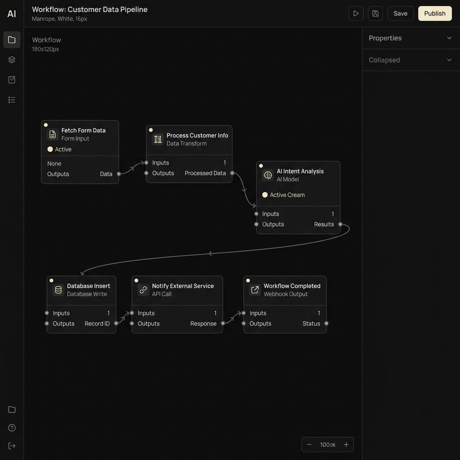Click the Data Transform subtitle text
This screenshot has width=460, height=460.
click(186, 143)
